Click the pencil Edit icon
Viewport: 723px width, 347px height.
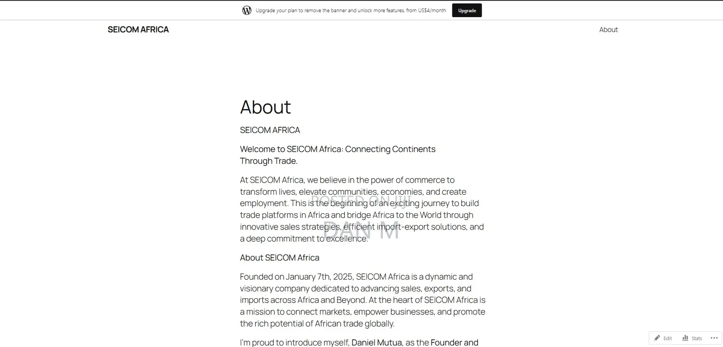(657, 338)
